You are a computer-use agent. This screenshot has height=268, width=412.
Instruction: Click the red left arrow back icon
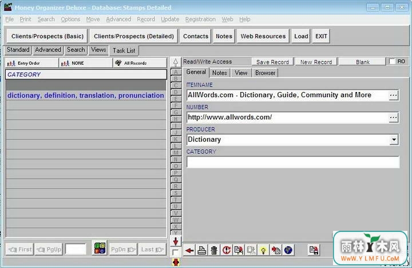(x=189, y=250)
